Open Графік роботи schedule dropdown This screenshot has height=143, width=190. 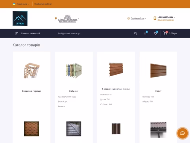(139, 18)
